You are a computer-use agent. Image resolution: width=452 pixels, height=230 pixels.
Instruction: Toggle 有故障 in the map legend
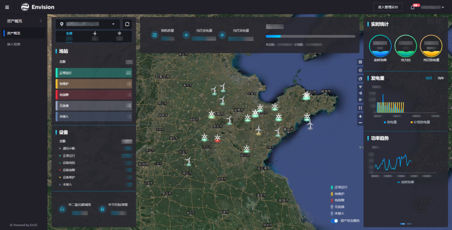point(338,200)
